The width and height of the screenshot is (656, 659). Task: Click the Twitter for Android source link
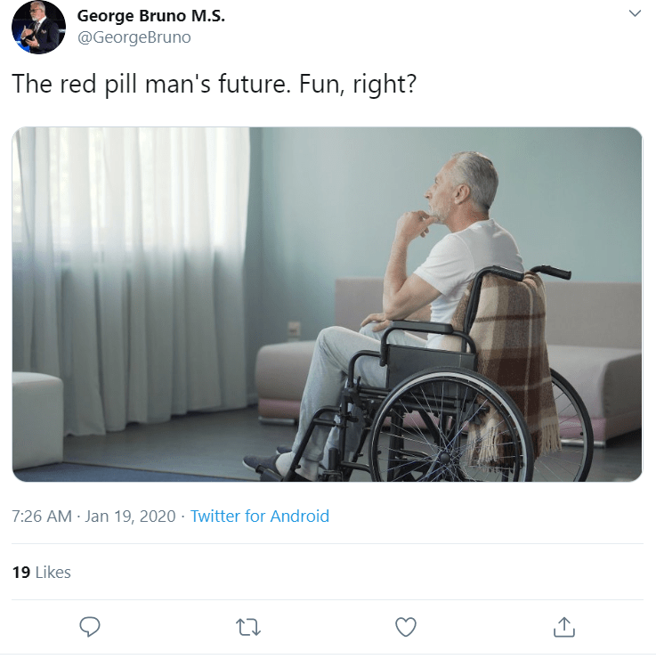pos(260,517)
